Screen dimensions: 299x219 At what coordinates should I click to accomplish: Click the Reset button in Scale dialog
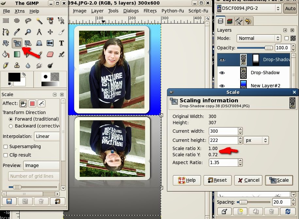(217, 180)
